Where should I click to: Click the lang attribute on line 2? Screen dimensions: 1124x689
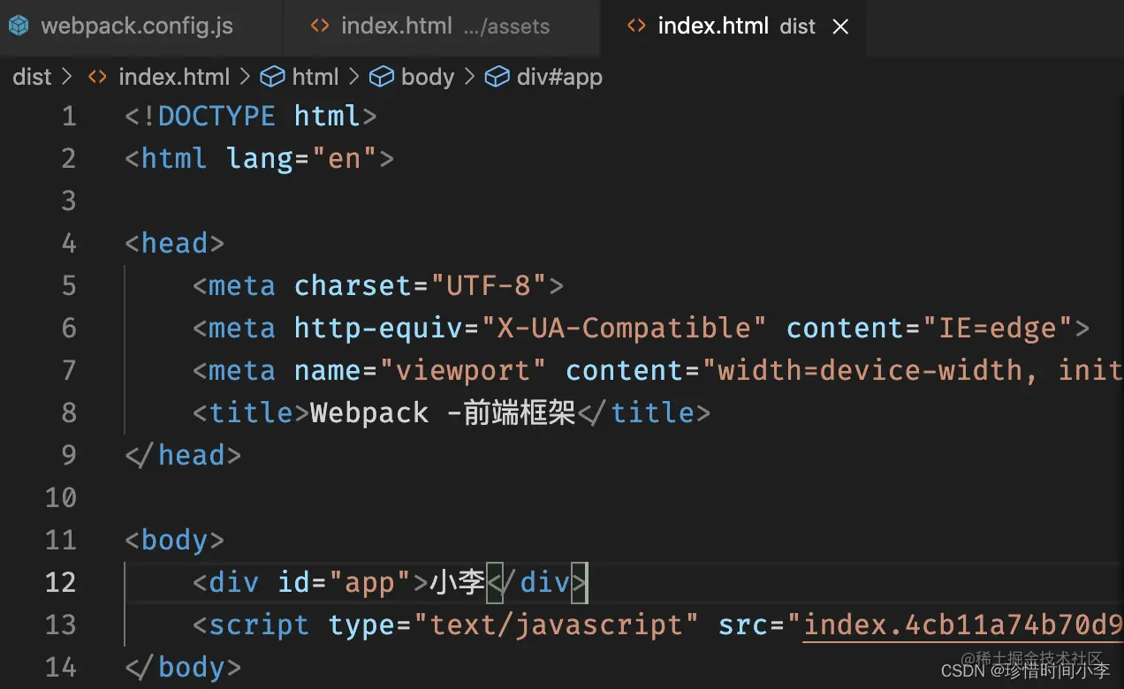coord(260,159)
